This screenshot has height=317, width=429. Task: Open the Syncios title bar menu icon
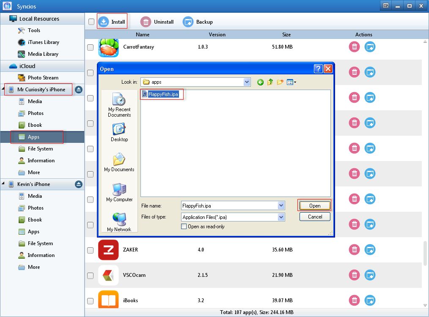386,6
